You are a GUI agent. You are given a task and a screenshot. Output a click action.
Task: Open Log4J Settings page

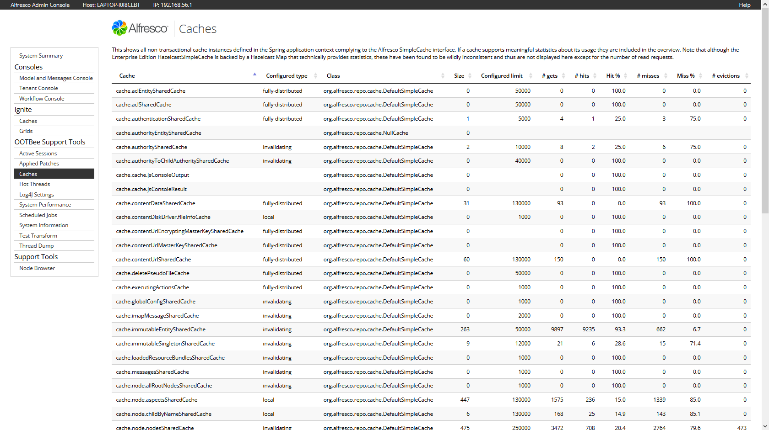tap(37, 195)
